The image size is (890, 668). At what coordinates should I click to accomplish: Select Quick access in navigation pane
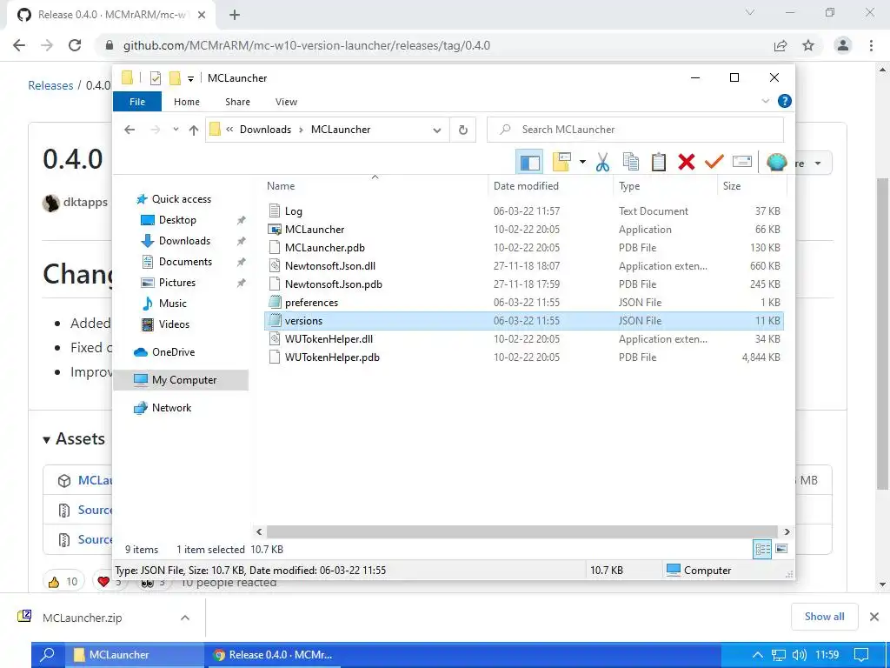click(181, 199)
